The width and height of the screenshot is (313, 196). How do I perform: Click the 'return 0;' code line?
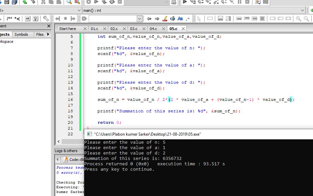(109, 122)
